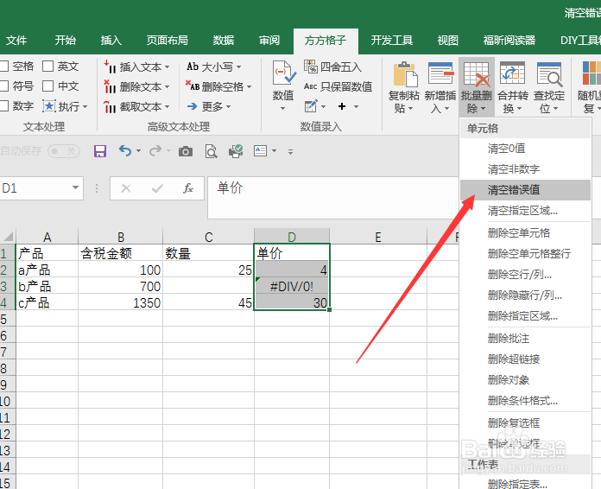Screen dimensions: 601x489
Task: Click the 截取文本 extract text icon
Action: click(110, 106)
